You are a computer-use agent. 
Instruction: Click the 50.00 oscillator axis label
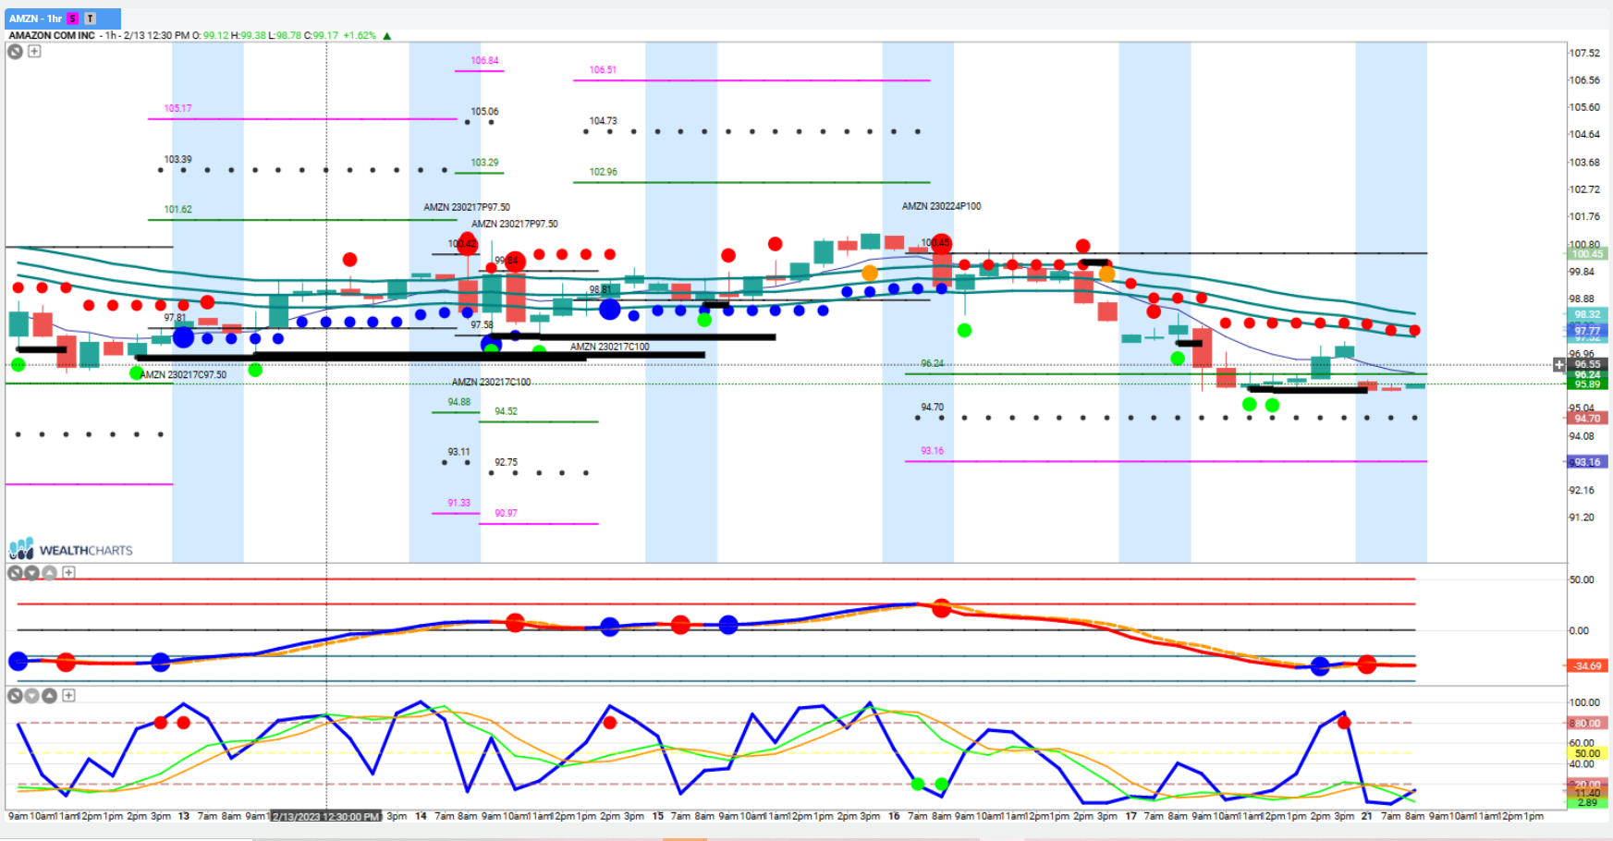click(1582, 580)
